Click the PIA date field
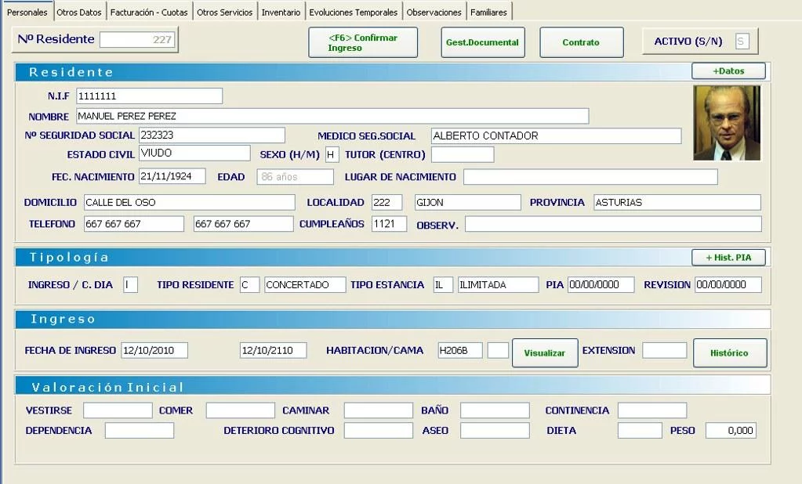The image size is (802, 484). (x=601, y=284)
